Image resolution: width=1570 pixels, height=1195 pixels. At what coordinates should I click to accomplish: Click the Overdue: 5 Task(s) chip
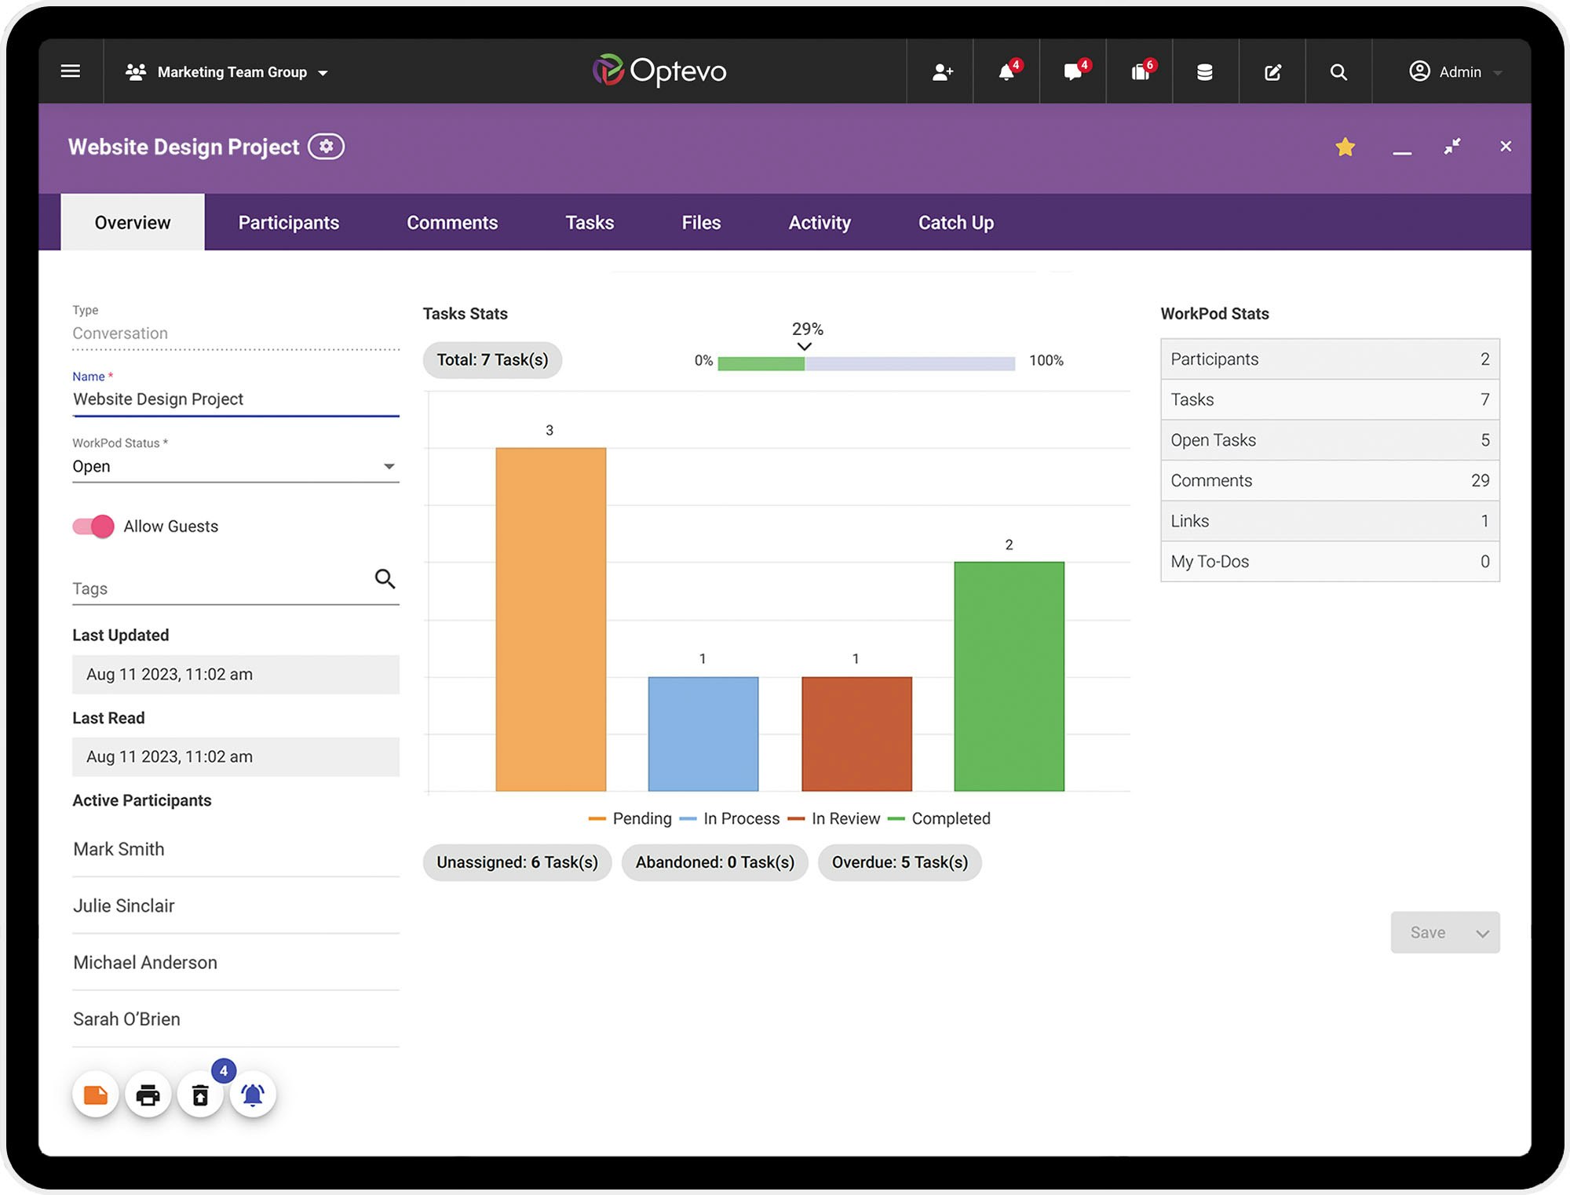tap(899, 862)
